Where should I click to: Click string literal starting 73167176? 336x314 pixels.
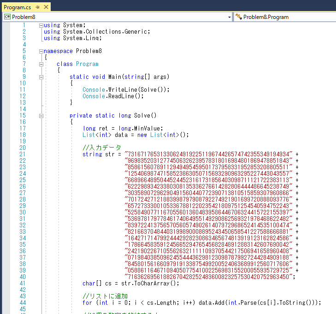208,154
